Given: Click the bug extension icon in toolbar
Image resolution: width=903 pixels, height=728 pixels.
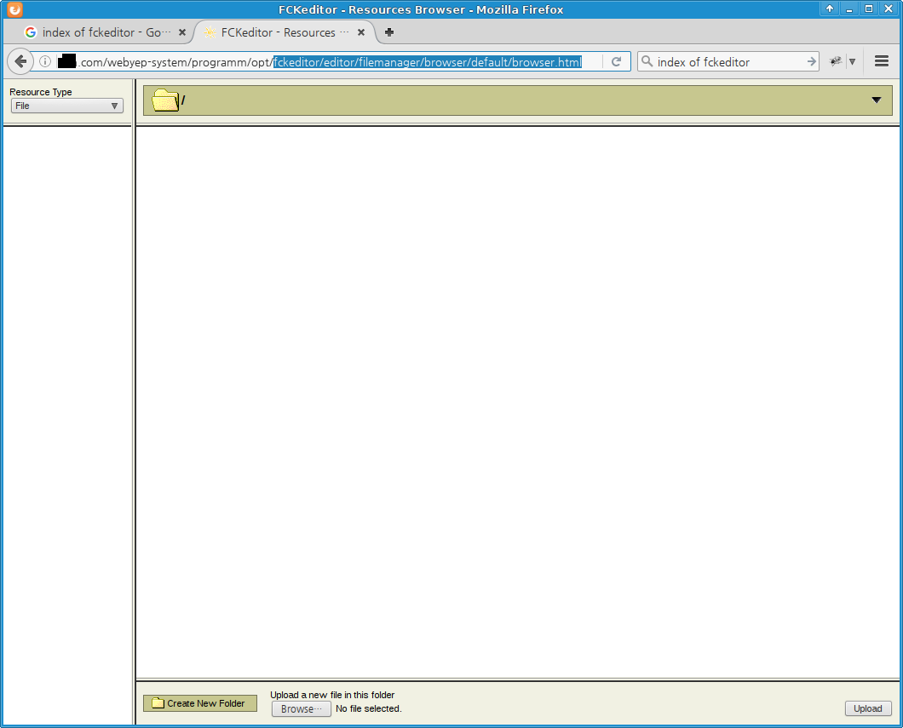Looking at the screenshot, I should [836, 61].
